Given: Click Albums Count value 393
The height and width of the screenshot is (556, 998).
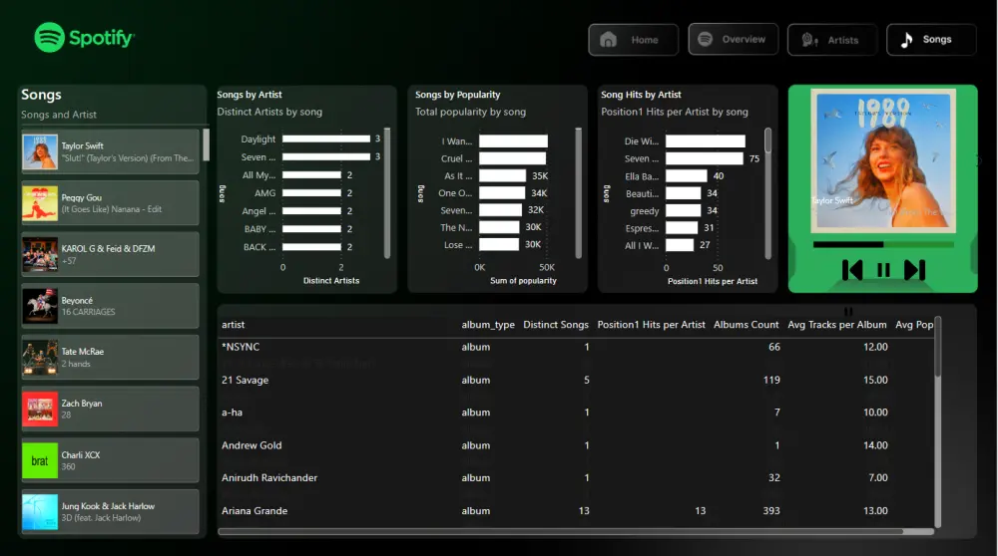Looking at the screenshot, I should click(771, 511).
